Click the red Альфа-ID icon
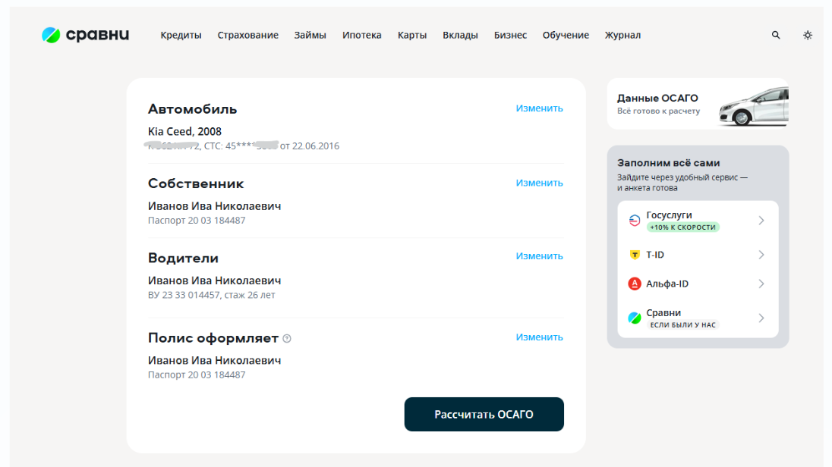The width and height of the screenshot is (832, 467). 635,284
